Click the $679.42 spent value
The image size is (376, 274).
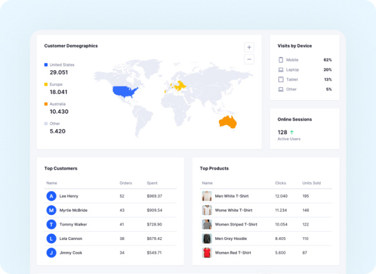click(155, 239)
